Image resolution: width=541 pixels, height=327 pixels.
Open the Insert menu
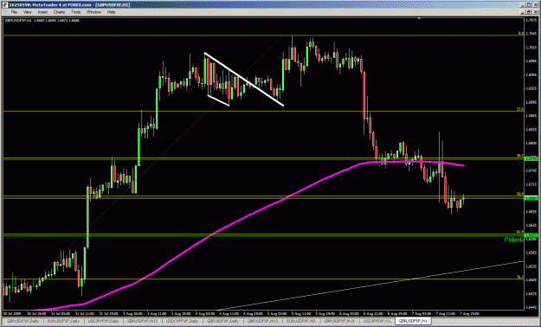[42, 12]
